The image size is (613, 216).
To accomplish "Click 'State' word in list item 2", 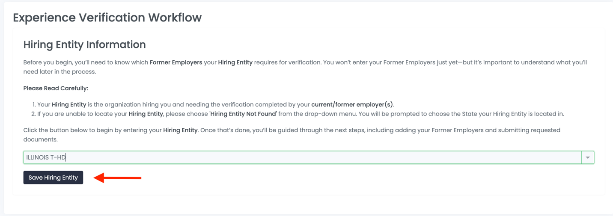I will click(470, 114).
